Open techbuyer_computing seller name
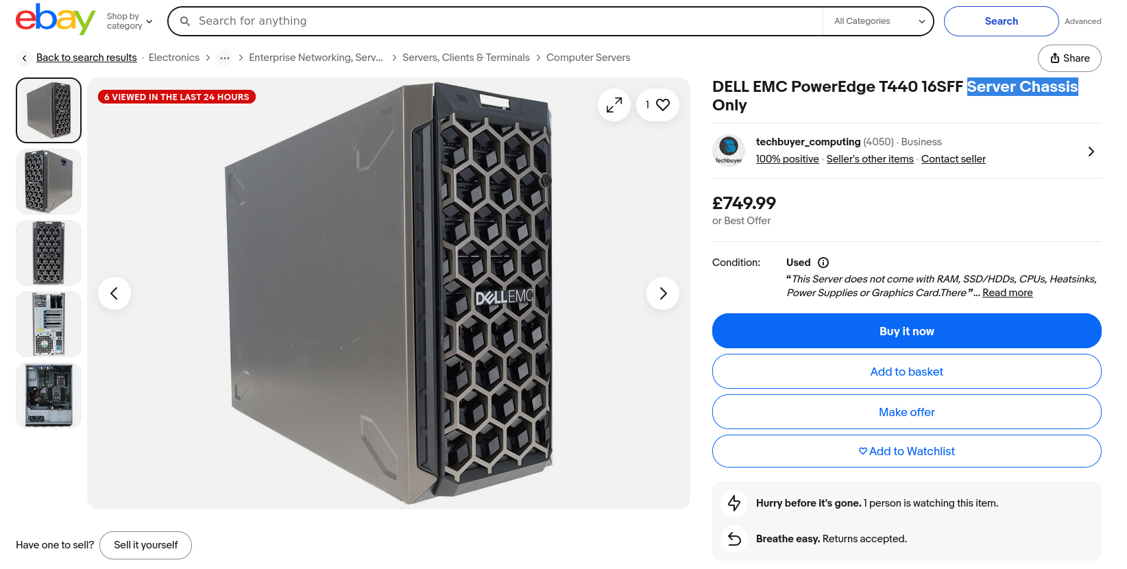The height and width of the screenshot is (569, 1127). click(x=808, y=142)
